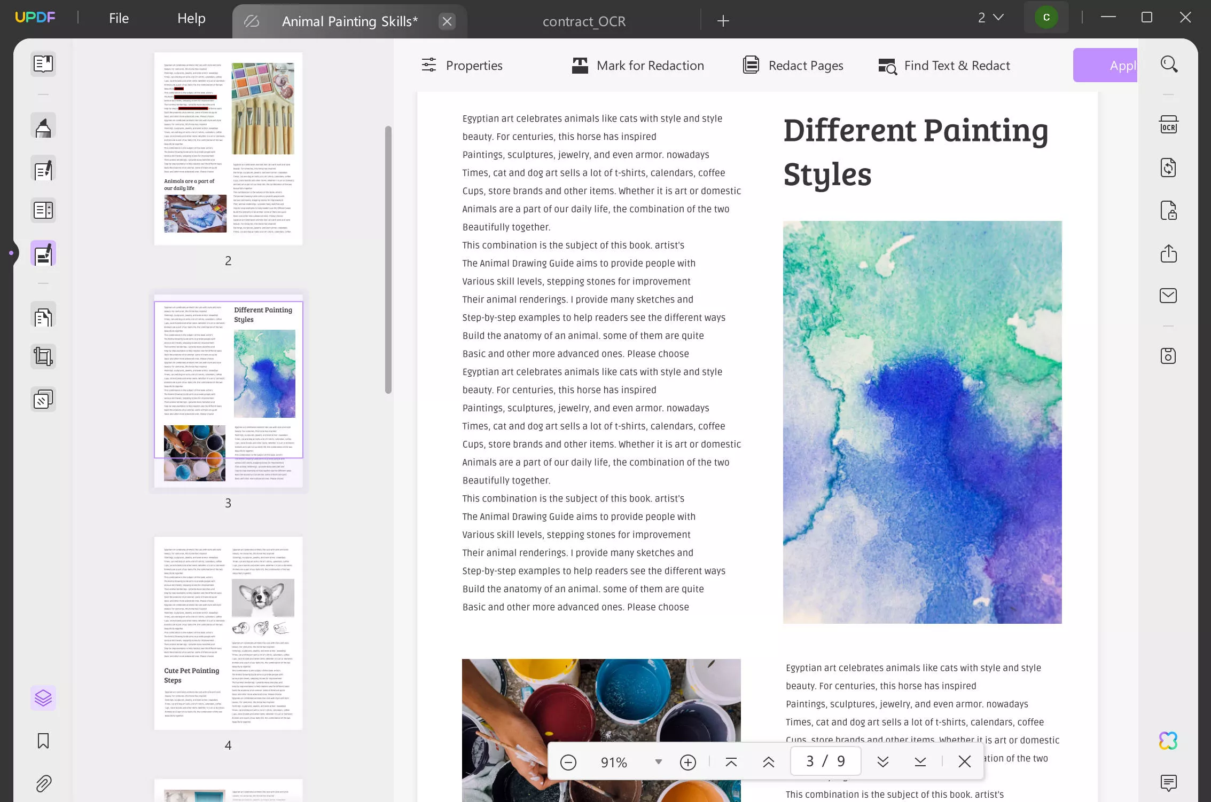Toggle the thumbnails layers panel
1211x802 pixels.
tap(43, 698)
